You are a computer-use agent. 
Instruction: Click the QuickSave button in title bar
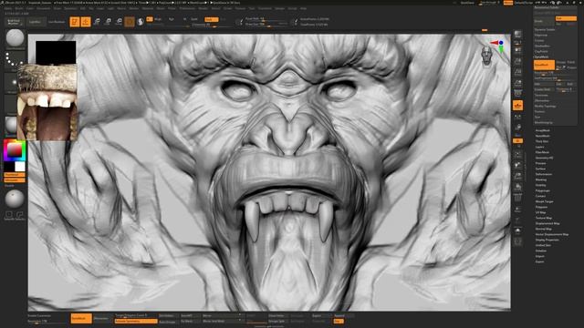point(467,3)
